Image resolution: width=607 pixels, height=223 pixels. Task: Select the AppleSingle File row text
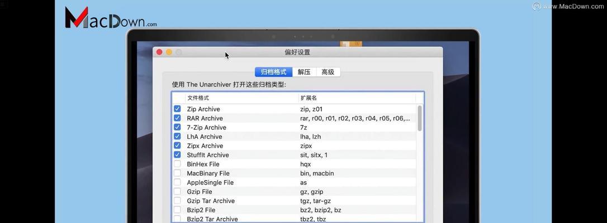(210, 182)
